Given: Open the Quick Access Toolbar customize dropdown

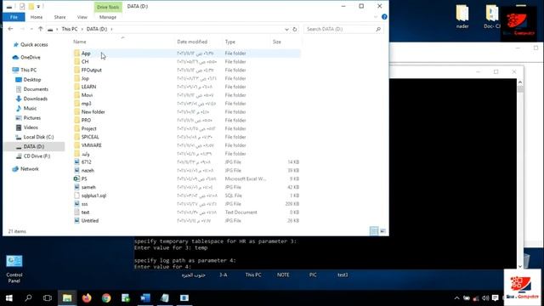Looking at the screenshot, I should 38,7.
